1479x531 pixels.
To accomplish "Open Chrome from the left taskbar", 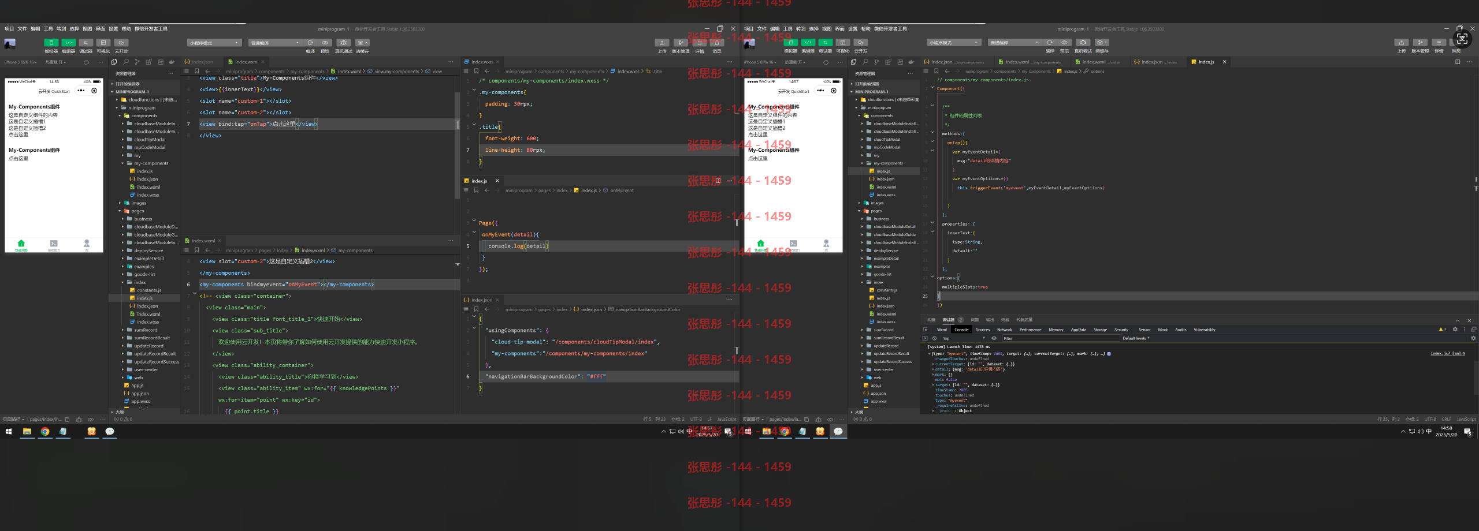I will 45,431.
